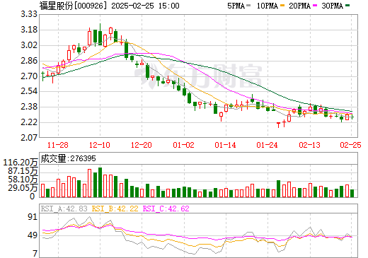Select the 30PMA legend label

[332, 6]
